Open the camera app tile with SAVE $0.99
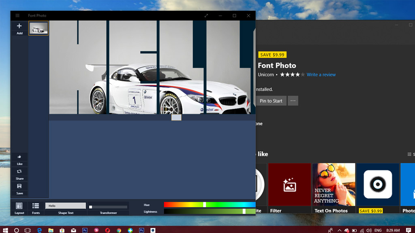This screenshot has width=415, height=233. [x=378, y=188]
